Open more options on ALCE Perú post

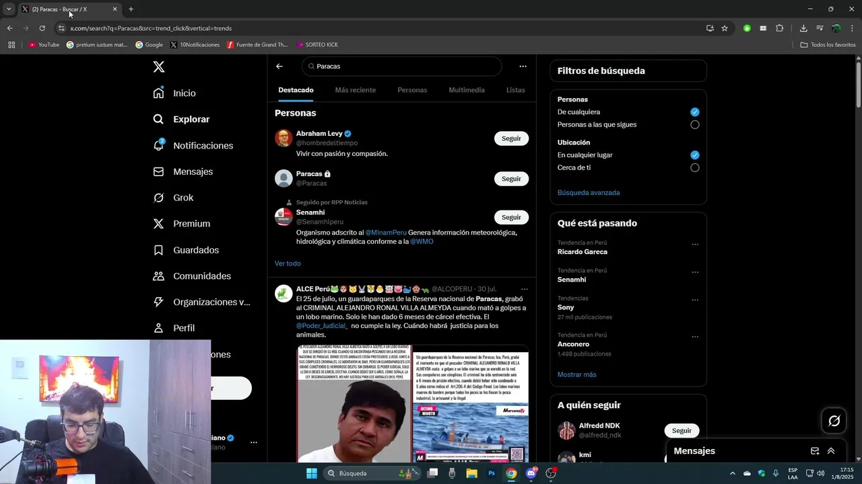coord(524,289)
